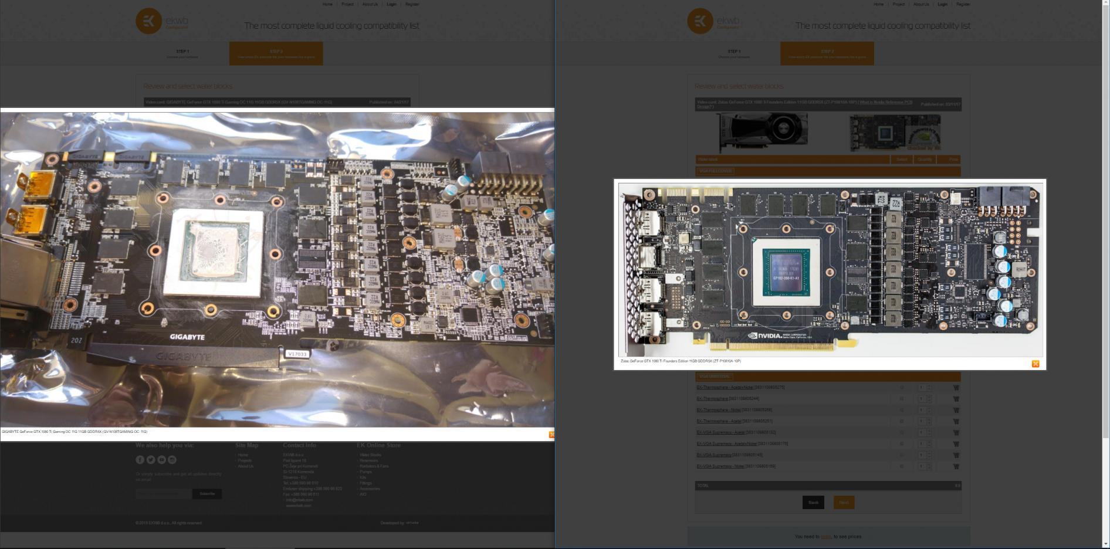Click cart icon for EK-VGA Supremacy - Nickel
The image size is (1110, 549).
coord(956,466)
